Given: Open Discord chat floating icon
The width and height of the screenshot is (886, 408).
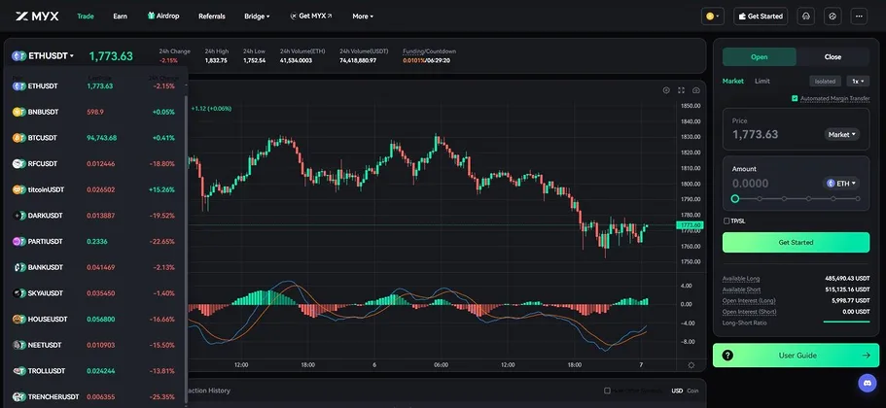Looking at the screenshot, I should (x=867, y=386).
